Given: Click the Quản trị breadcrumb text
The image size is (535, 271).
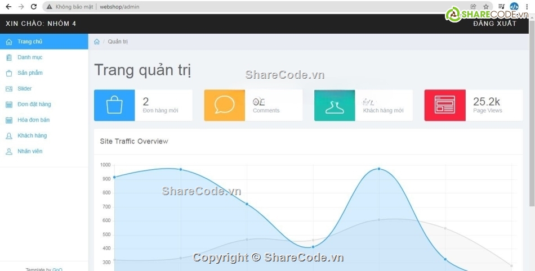Looking at the screenshot, I should click(118, 42).
